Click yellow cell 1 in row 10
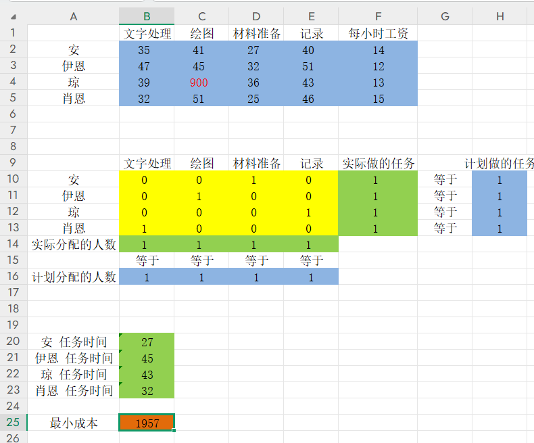 pyautogui.click(x=256, y=179)
